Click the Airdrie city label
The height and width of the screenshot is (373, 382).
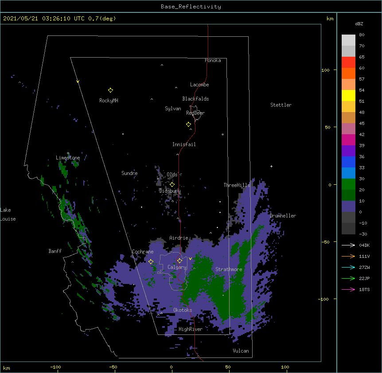coord(179,238)
